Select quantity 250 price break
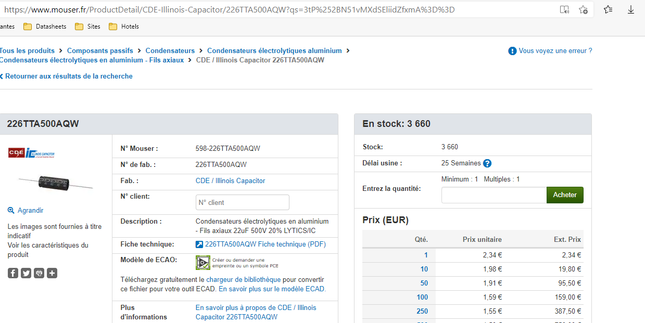 pos(422,312)
